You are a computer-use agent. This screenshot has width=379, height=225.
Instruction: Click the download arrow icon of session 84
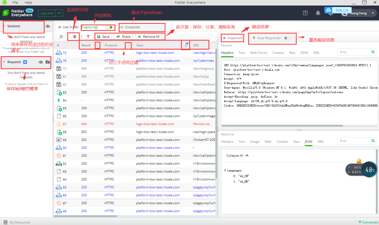pos(59,100)
